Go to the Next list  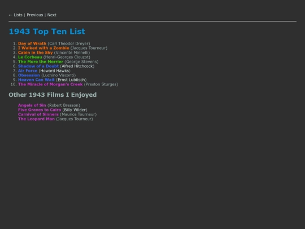coord(52,15)
